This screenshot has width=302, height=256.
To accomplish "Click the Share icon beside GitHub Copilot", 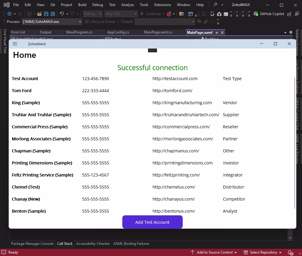I will [x=289, y=14].
